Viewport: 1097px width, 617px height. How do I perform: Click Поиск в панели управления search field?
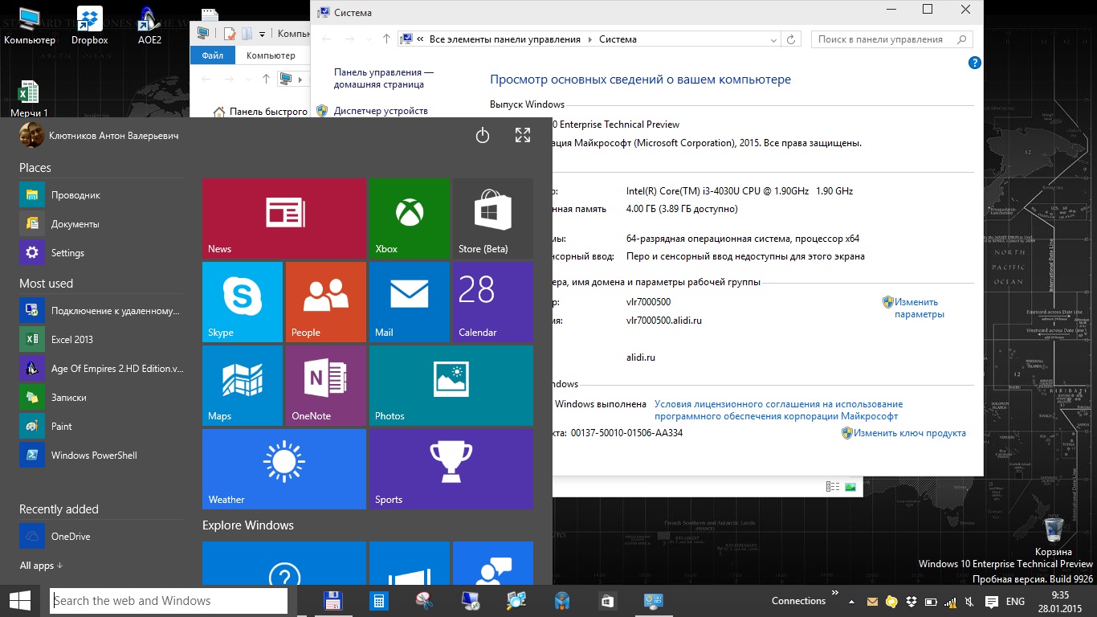click(x=892, y=39)
